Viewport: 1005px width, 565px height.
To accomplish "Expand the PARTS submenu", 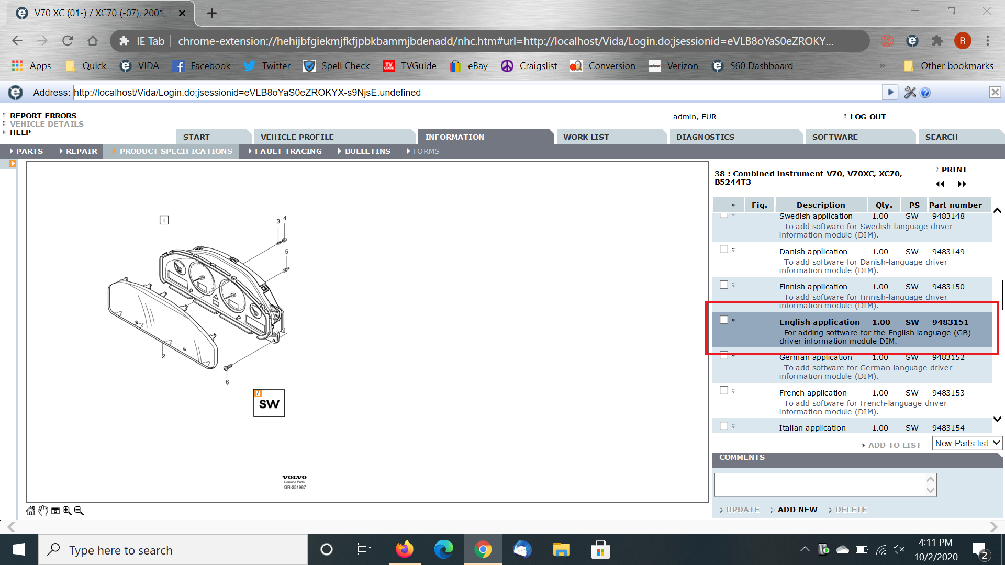I will [x=26, y=151].
